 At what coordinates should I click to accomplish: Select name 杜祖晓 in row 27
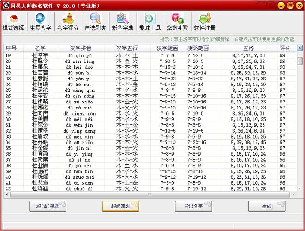pyautogui.click(x=40, y=102)
